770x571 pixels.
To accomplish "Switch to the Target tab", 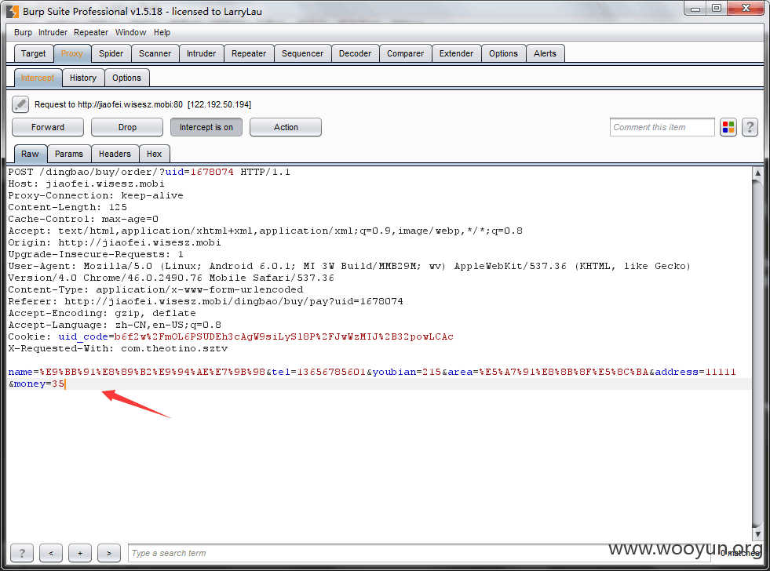I will pyautogui.click(x=34, y=53).
